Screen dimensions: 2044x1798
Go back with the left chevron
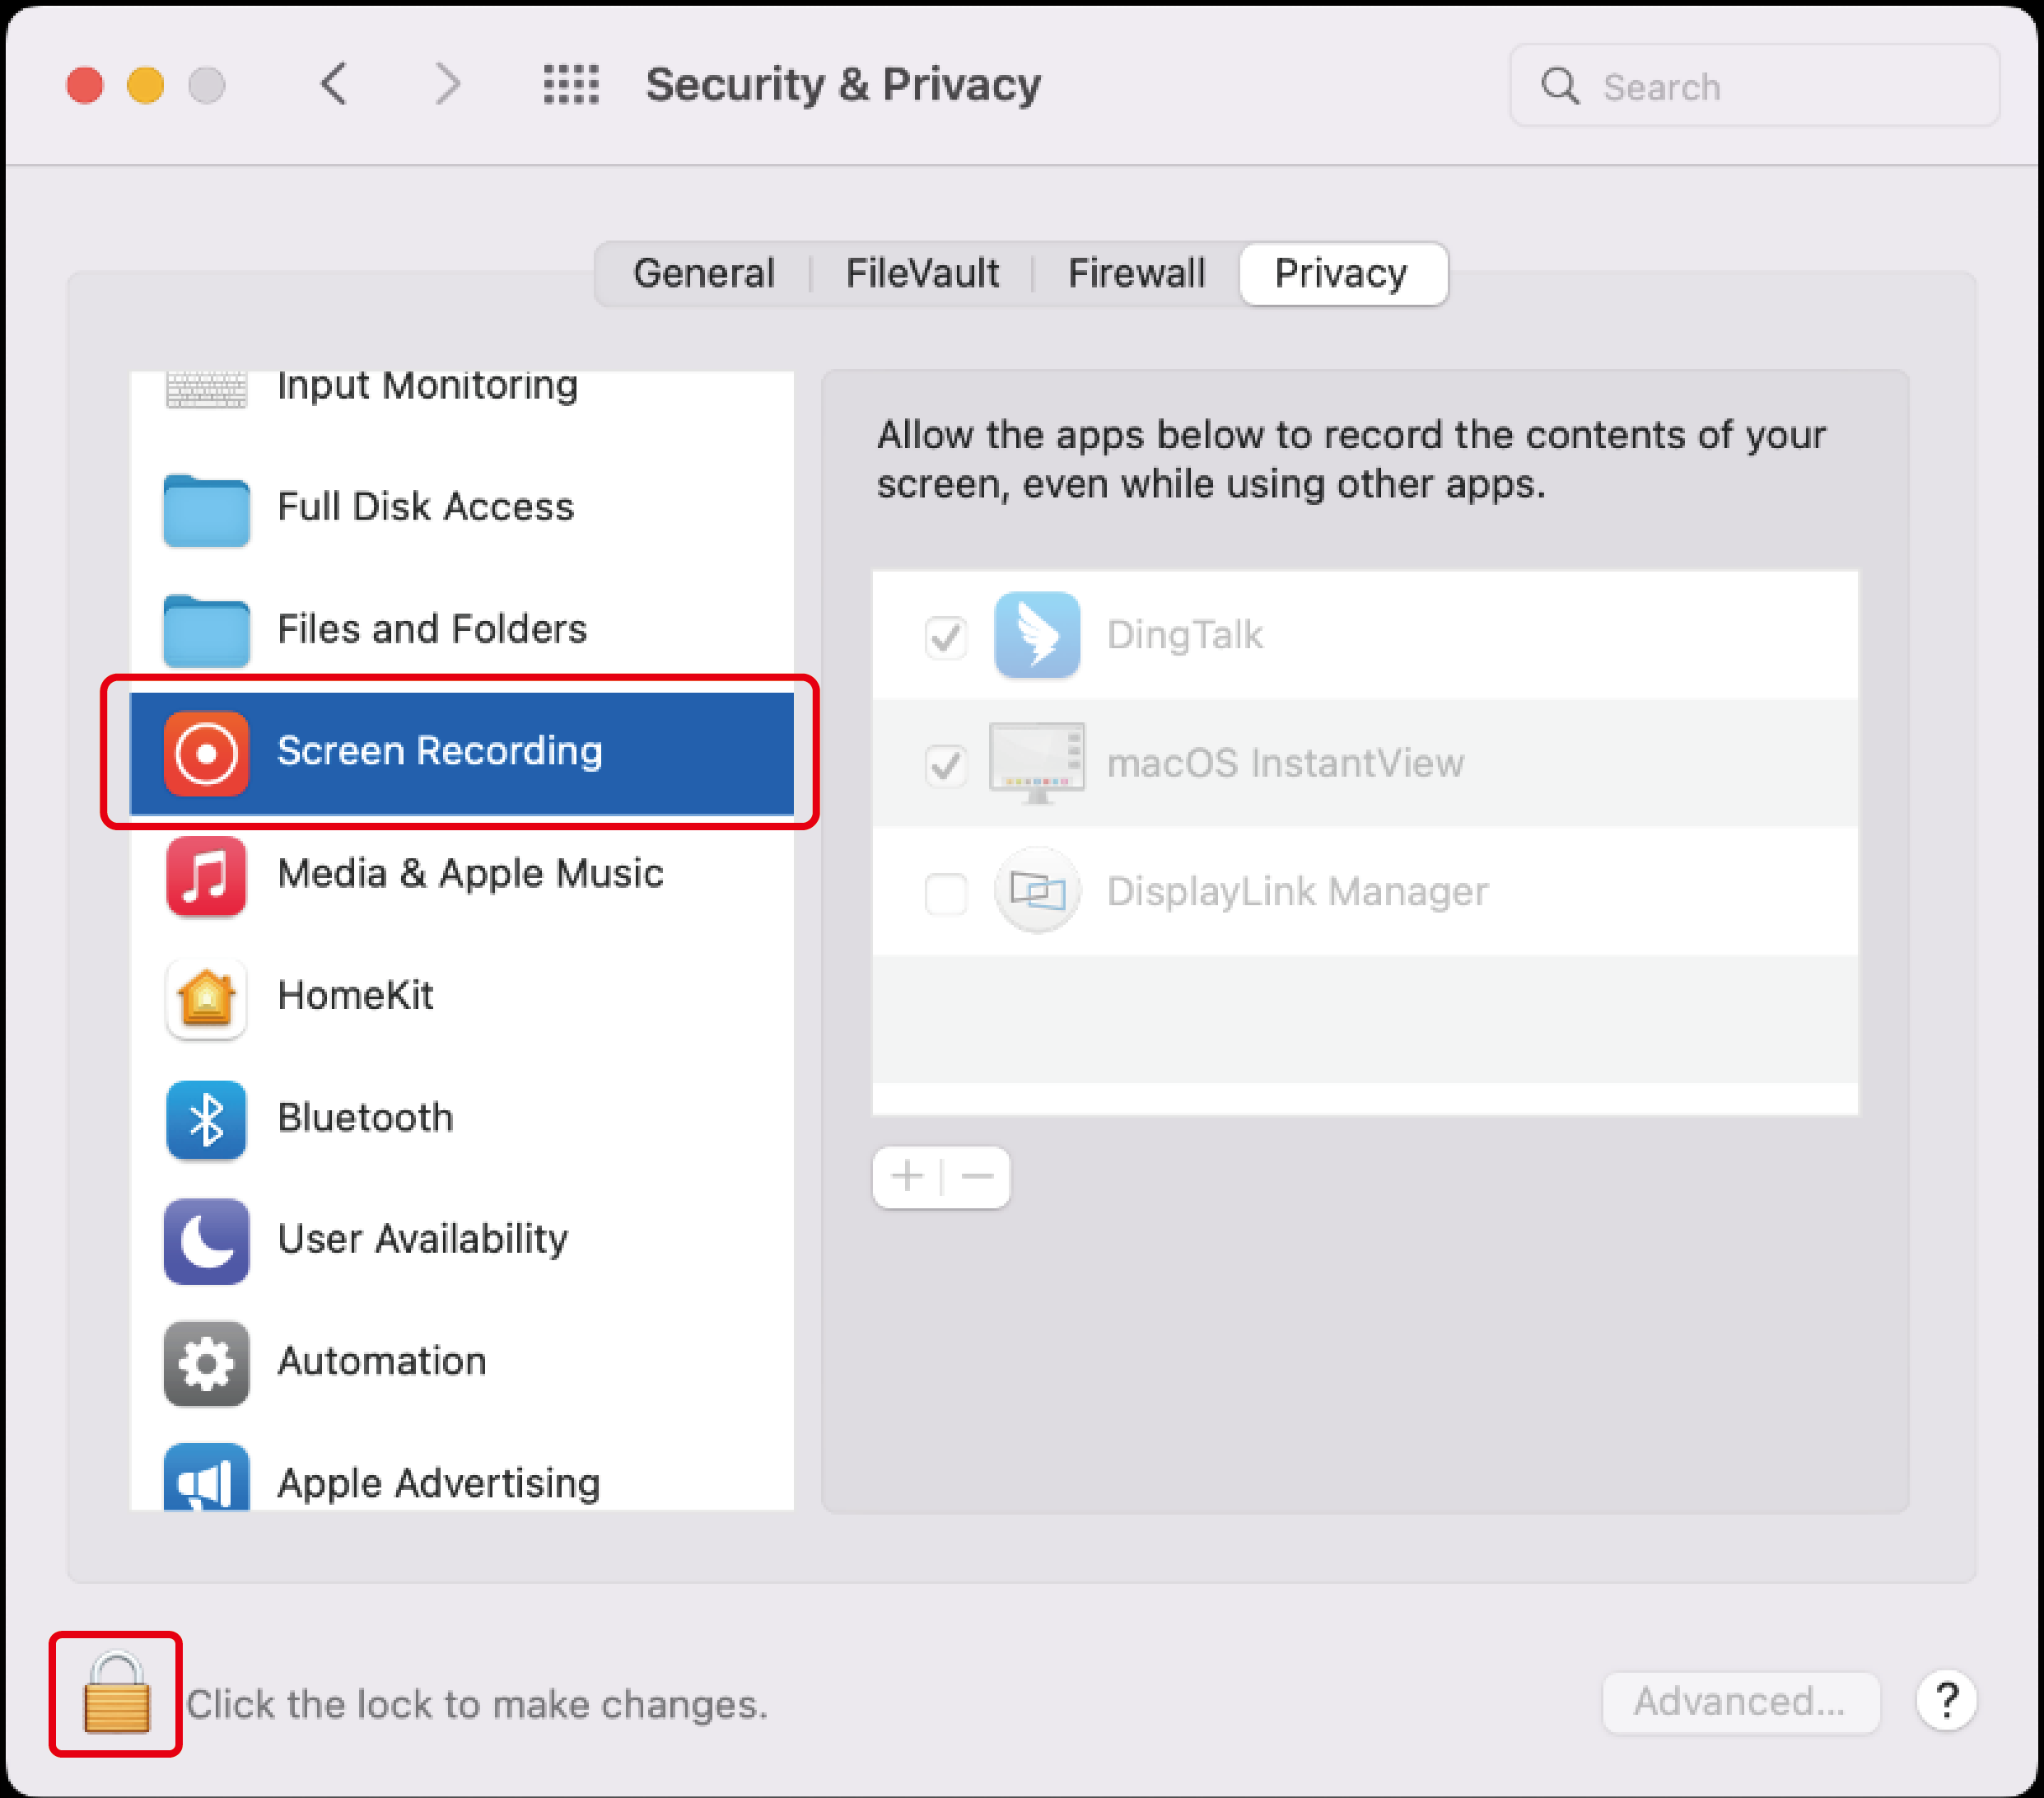tap(335, 84)
